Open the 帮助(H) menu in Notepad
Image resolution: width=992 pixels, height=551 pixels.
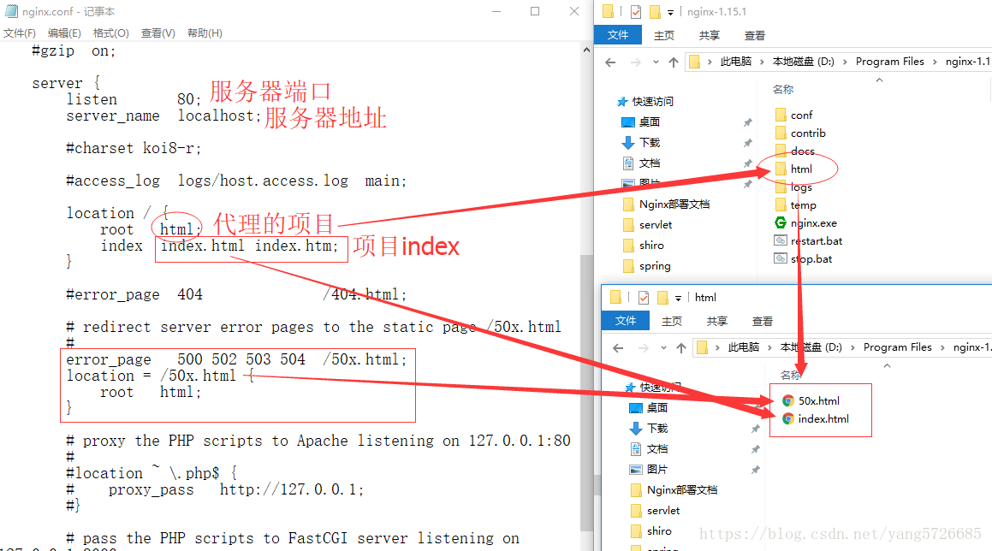[205, 33]
